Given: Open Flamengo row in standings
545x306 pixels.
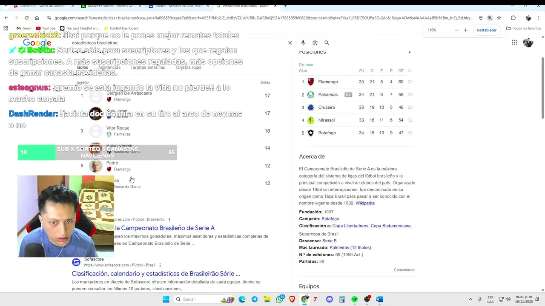Looking at the screenshot, I should (356, 82).
